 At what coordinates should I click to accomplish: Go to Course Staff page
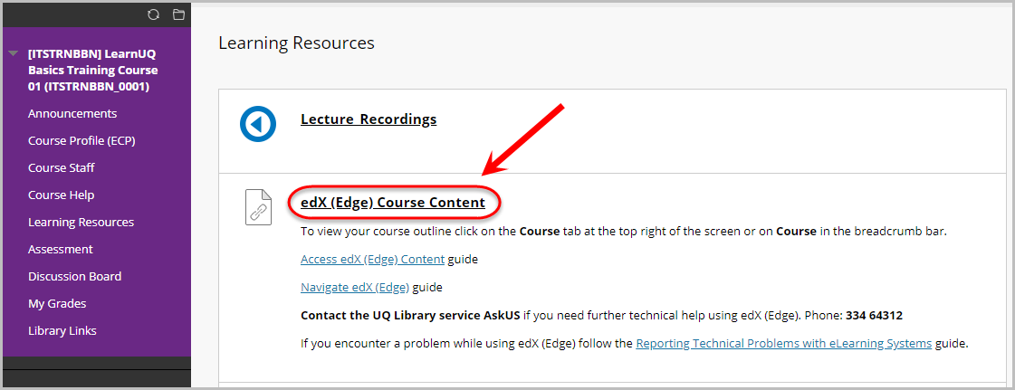click(62, 167)
